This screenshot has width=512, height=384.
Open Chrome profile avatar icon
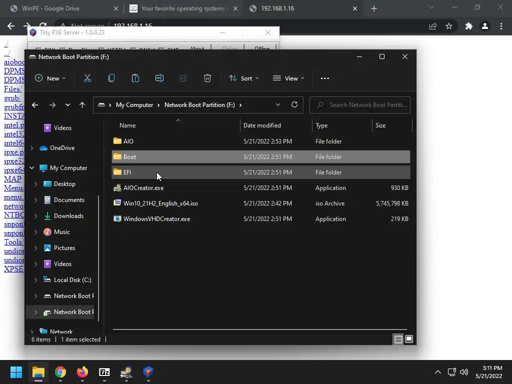point(485,26)
